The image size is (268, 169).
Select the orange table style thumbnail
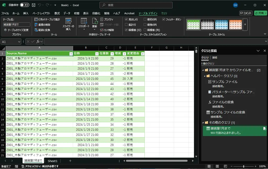pyautogui.click(x=235, y=25)
